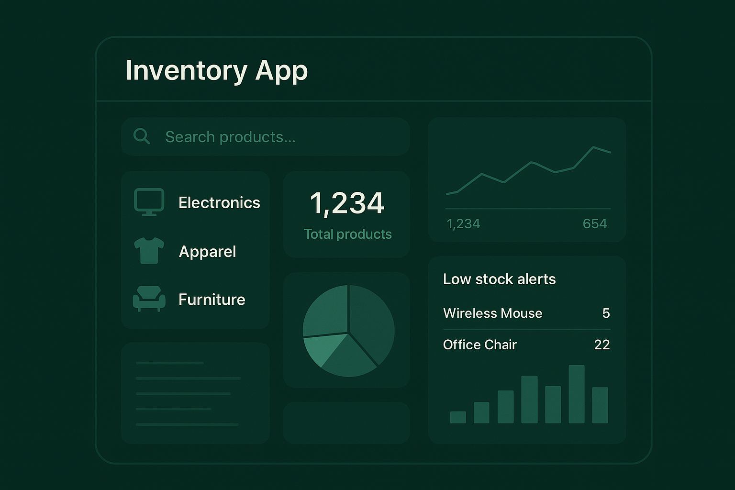The image size is (735, 490).
Task: Select the Furniture armchair icon
Action: pos(149,299)
